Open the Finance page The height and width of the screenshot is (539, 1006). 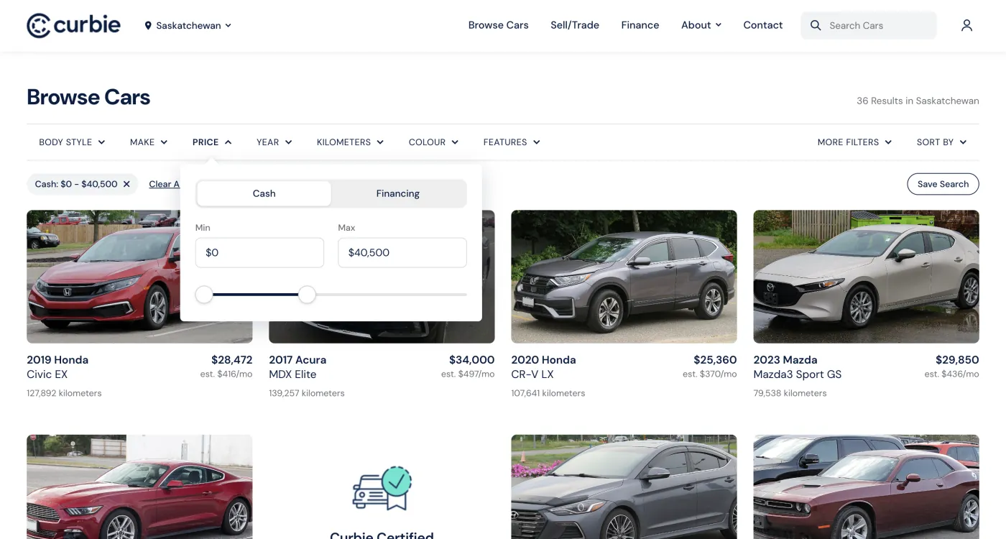(640, 25)
